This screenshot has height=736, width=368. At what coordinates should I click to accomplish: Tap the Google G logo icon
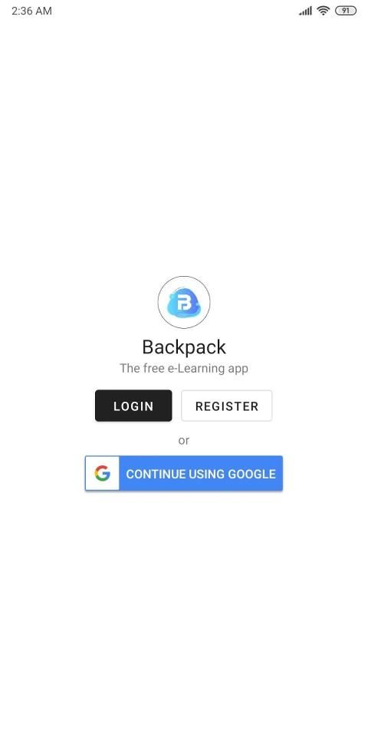tap(102, 473)
